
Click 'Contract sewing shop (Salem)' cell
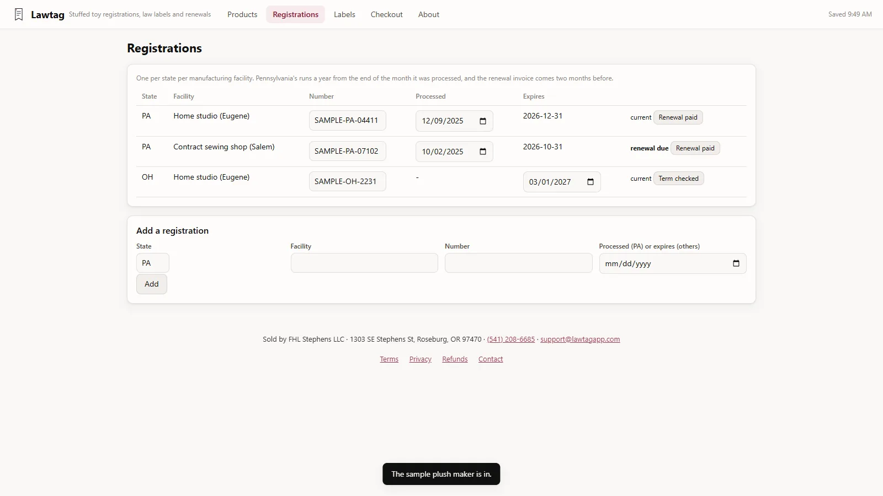coord(224,147)
